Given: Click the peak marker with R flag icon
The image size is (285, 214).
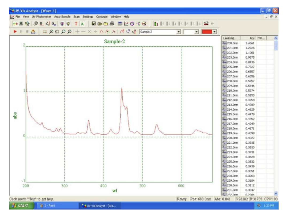Looking at the screenshot, I should (122, 32).
